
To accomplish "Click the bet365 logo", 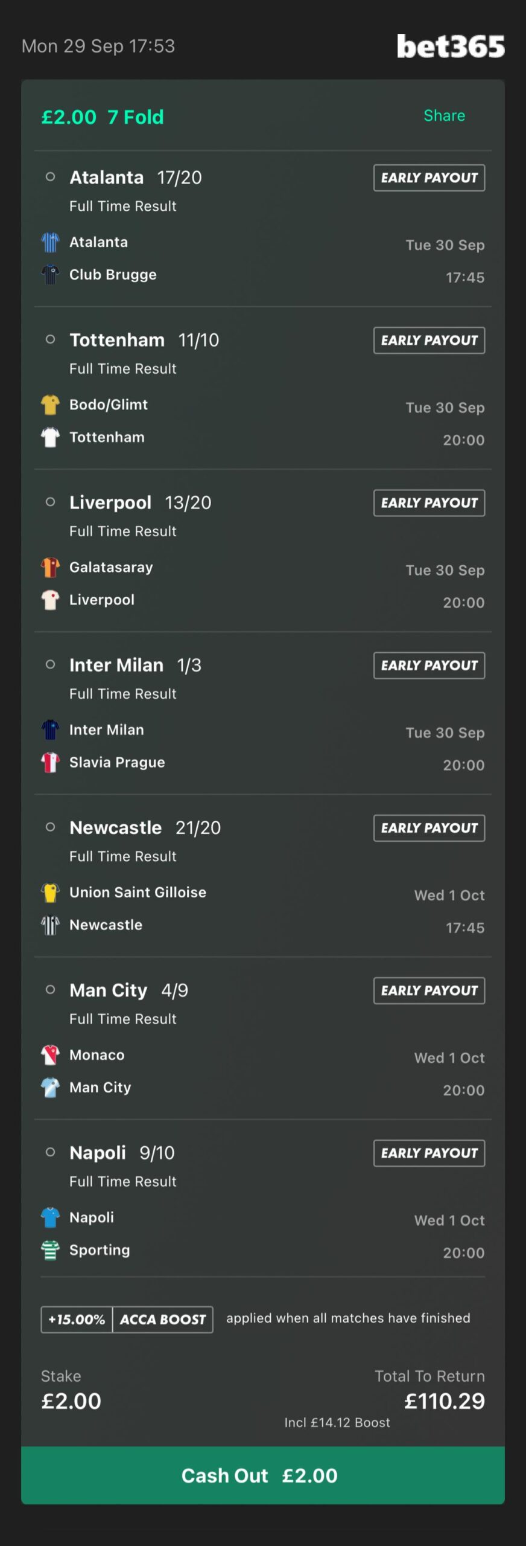I will click(450, 47).
